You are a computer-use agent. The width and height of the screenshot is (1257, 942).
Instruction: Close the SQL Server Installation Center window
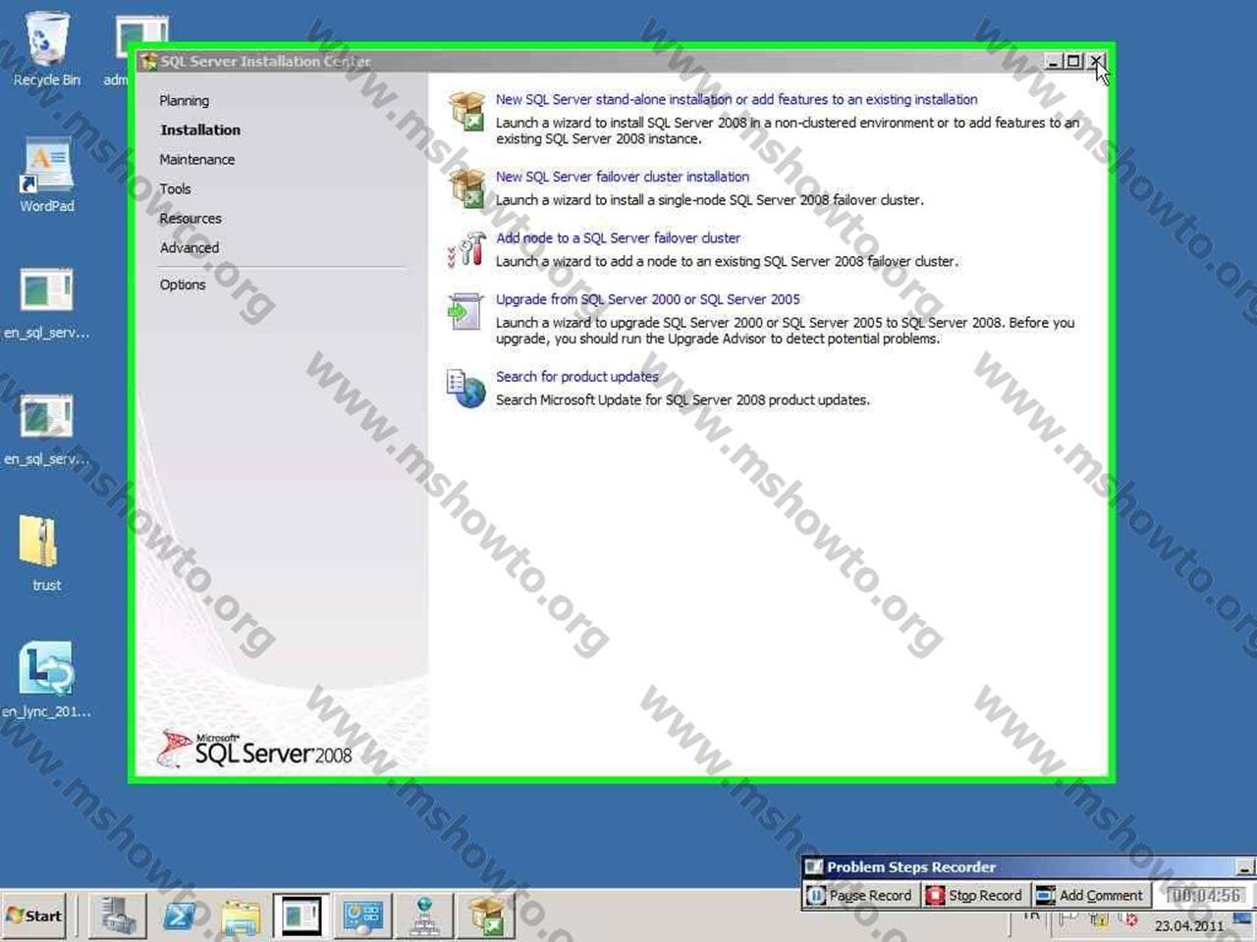[1096, 61]
